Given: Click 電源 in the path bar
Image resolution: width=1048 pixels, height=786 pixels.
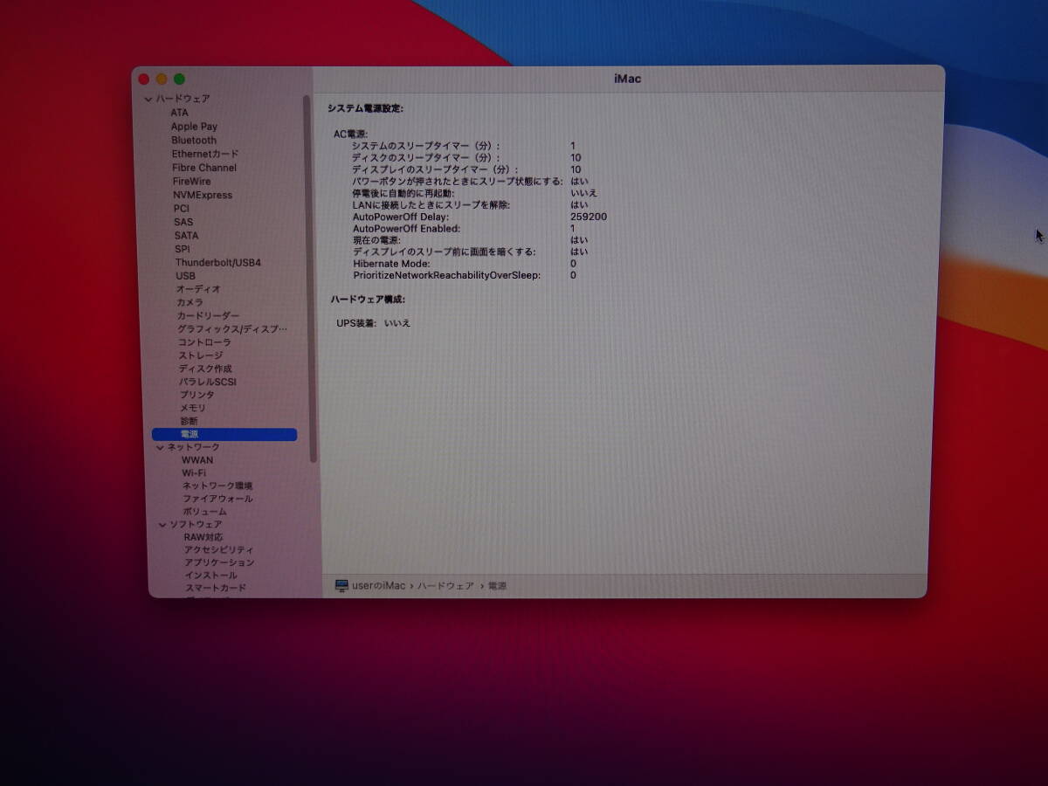Looking at the screenshot, I should [x=497, y=586].
